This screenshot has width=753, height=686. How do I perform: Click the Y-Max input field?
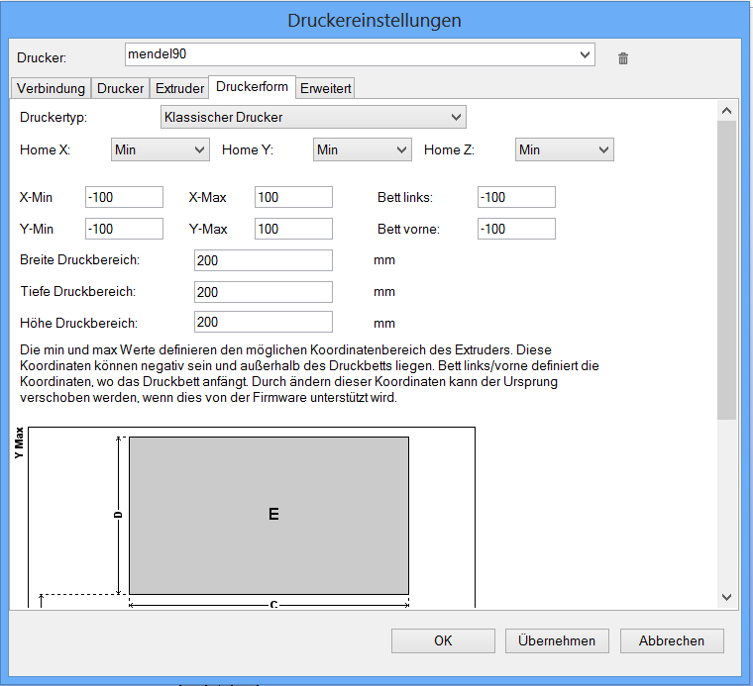(x=293, y=229)
